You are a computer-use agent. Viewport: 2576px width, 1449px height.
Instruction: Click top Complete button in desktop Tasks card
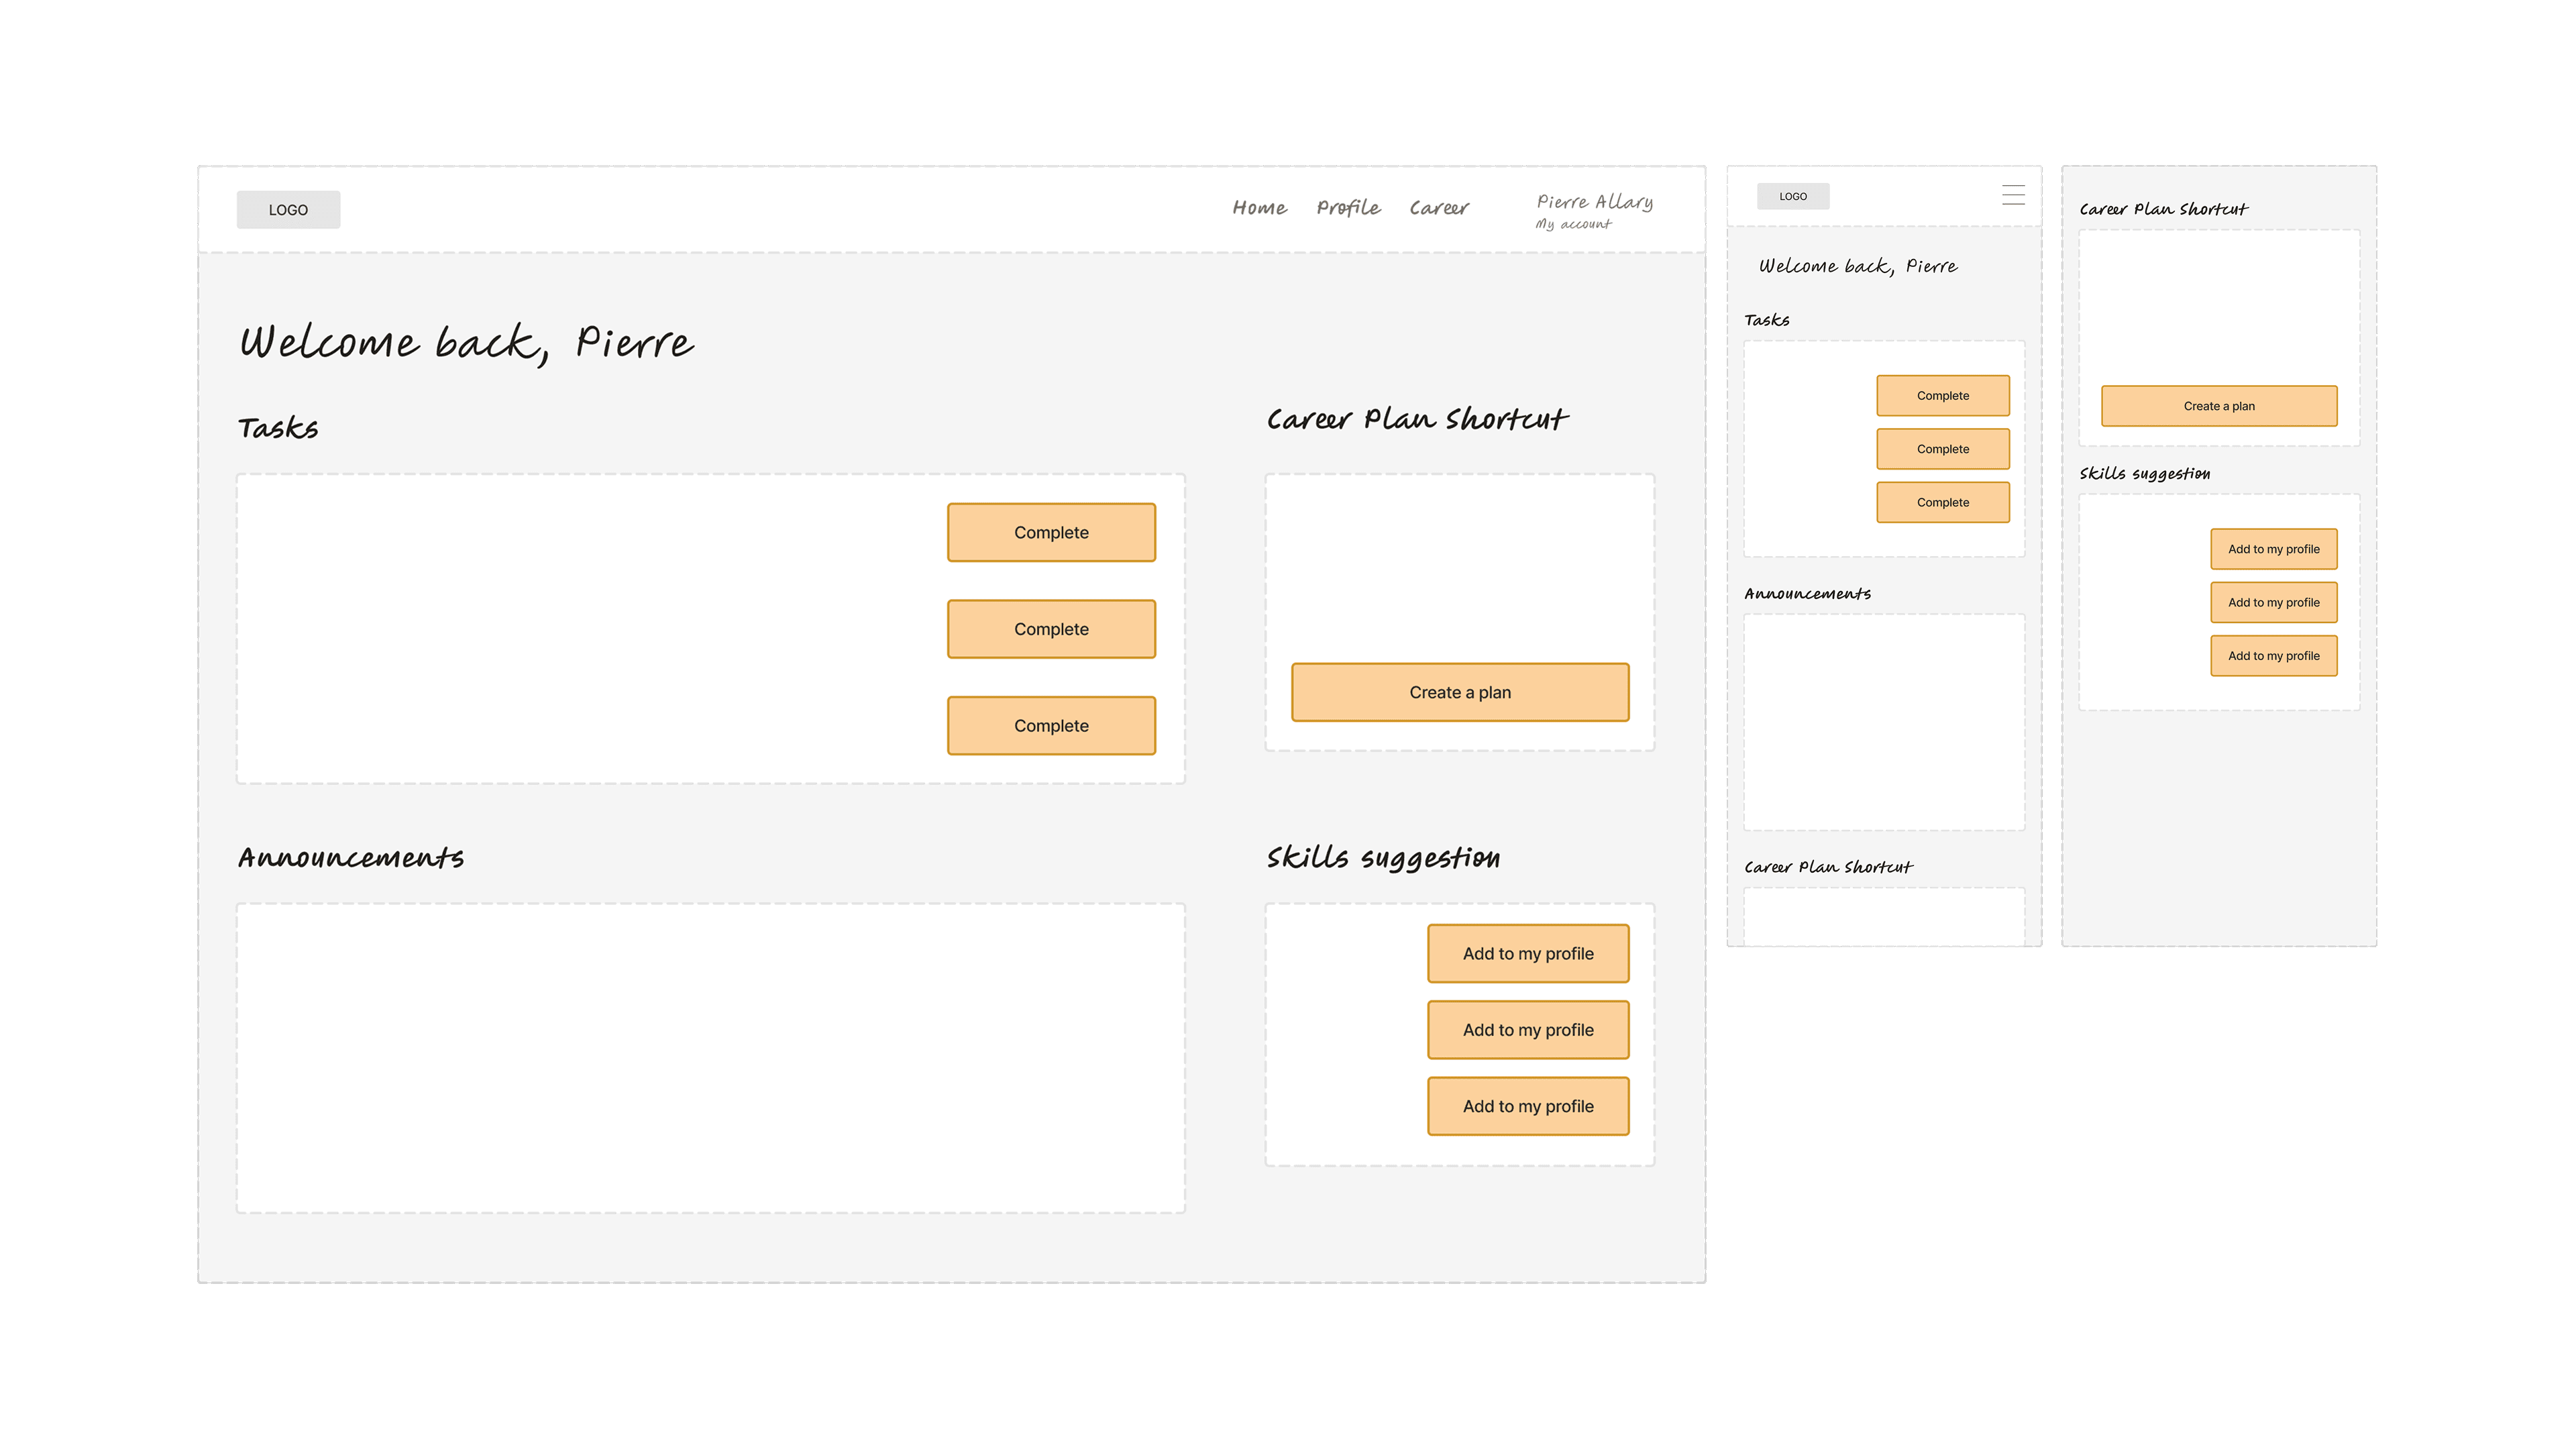pyautogui.click(x=1051, y=532)
